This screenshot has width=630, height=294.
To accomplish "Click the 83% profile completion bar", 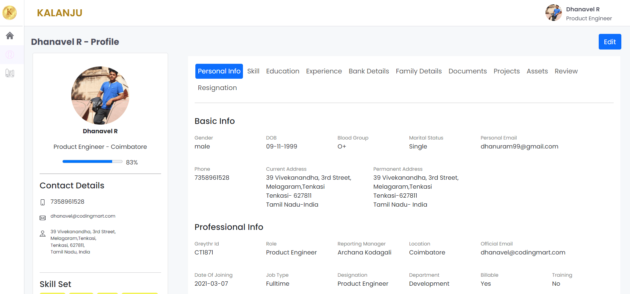I will [x=92, y=162].
